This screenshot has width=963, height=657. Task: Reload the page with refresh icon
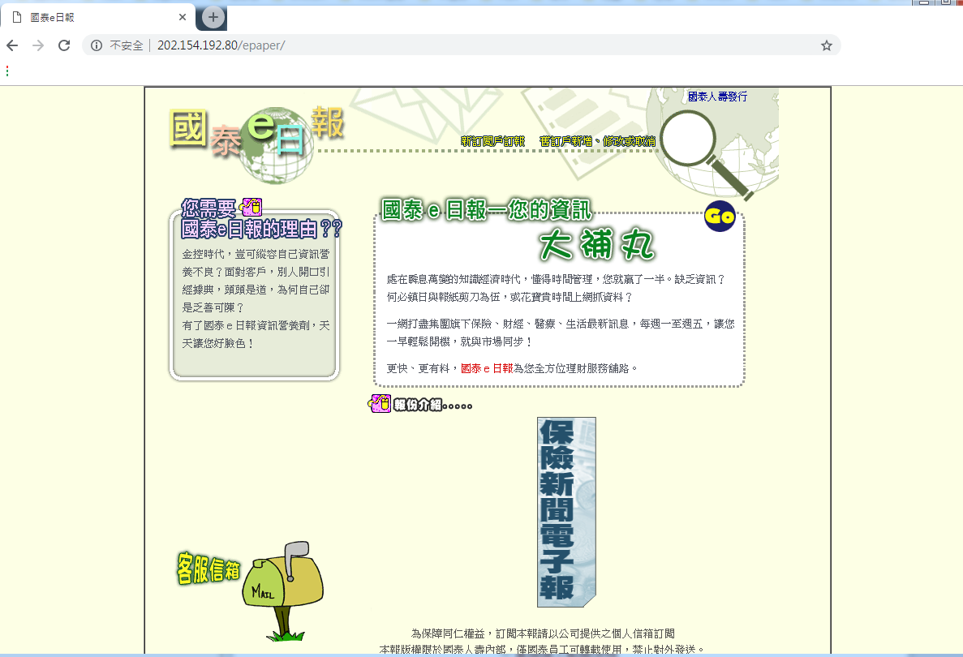coord(64,45)
